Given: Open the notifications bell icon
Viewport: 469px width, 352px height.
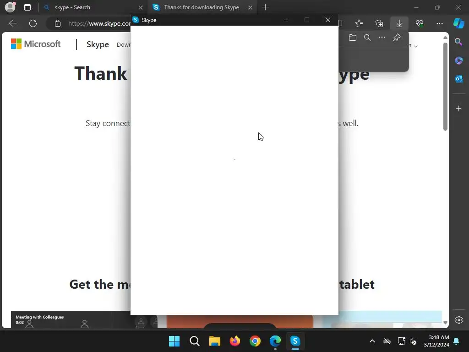Looking at the screenshot, I should coord(457,341).
